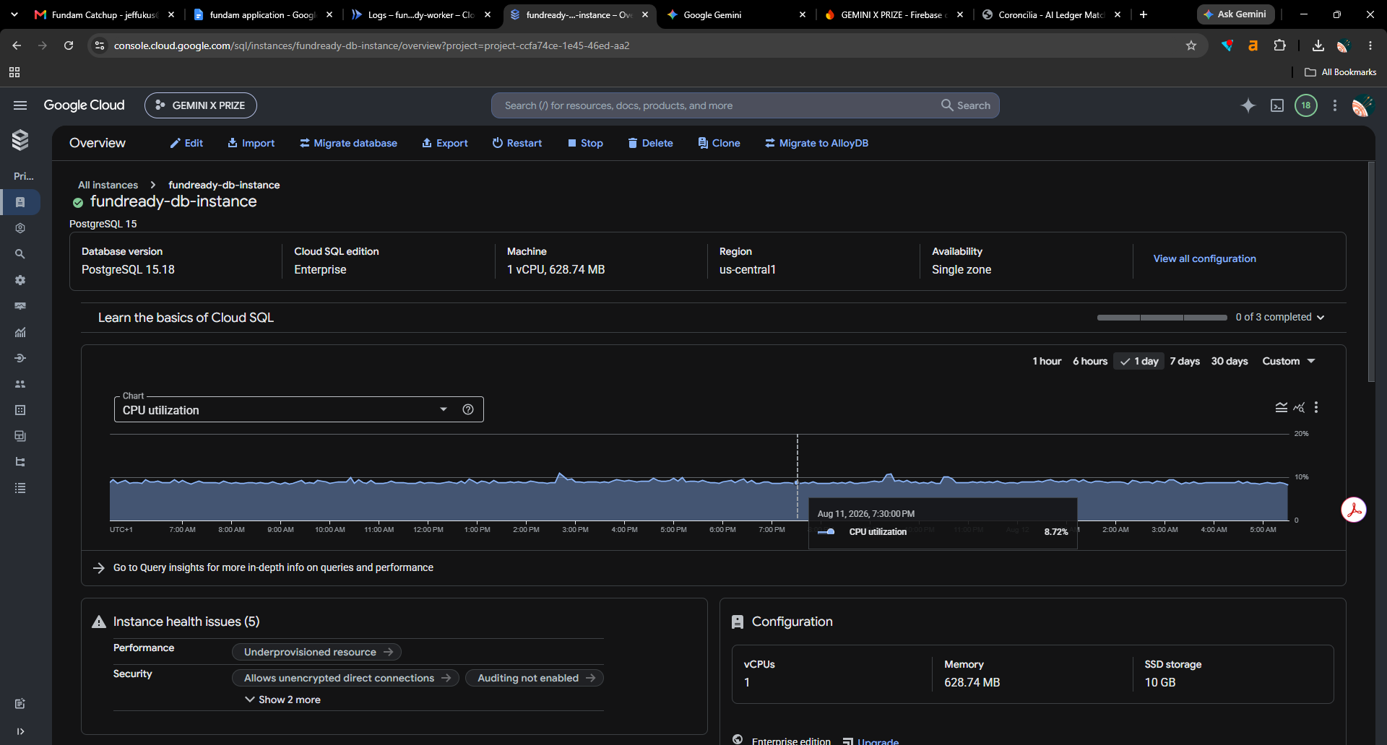Open browser downloads icon

[1318, 45]
